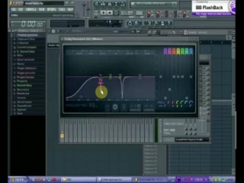Screen dimensions: 244x183
Task: Change green band 5 filter type icon
Action: 182,102
